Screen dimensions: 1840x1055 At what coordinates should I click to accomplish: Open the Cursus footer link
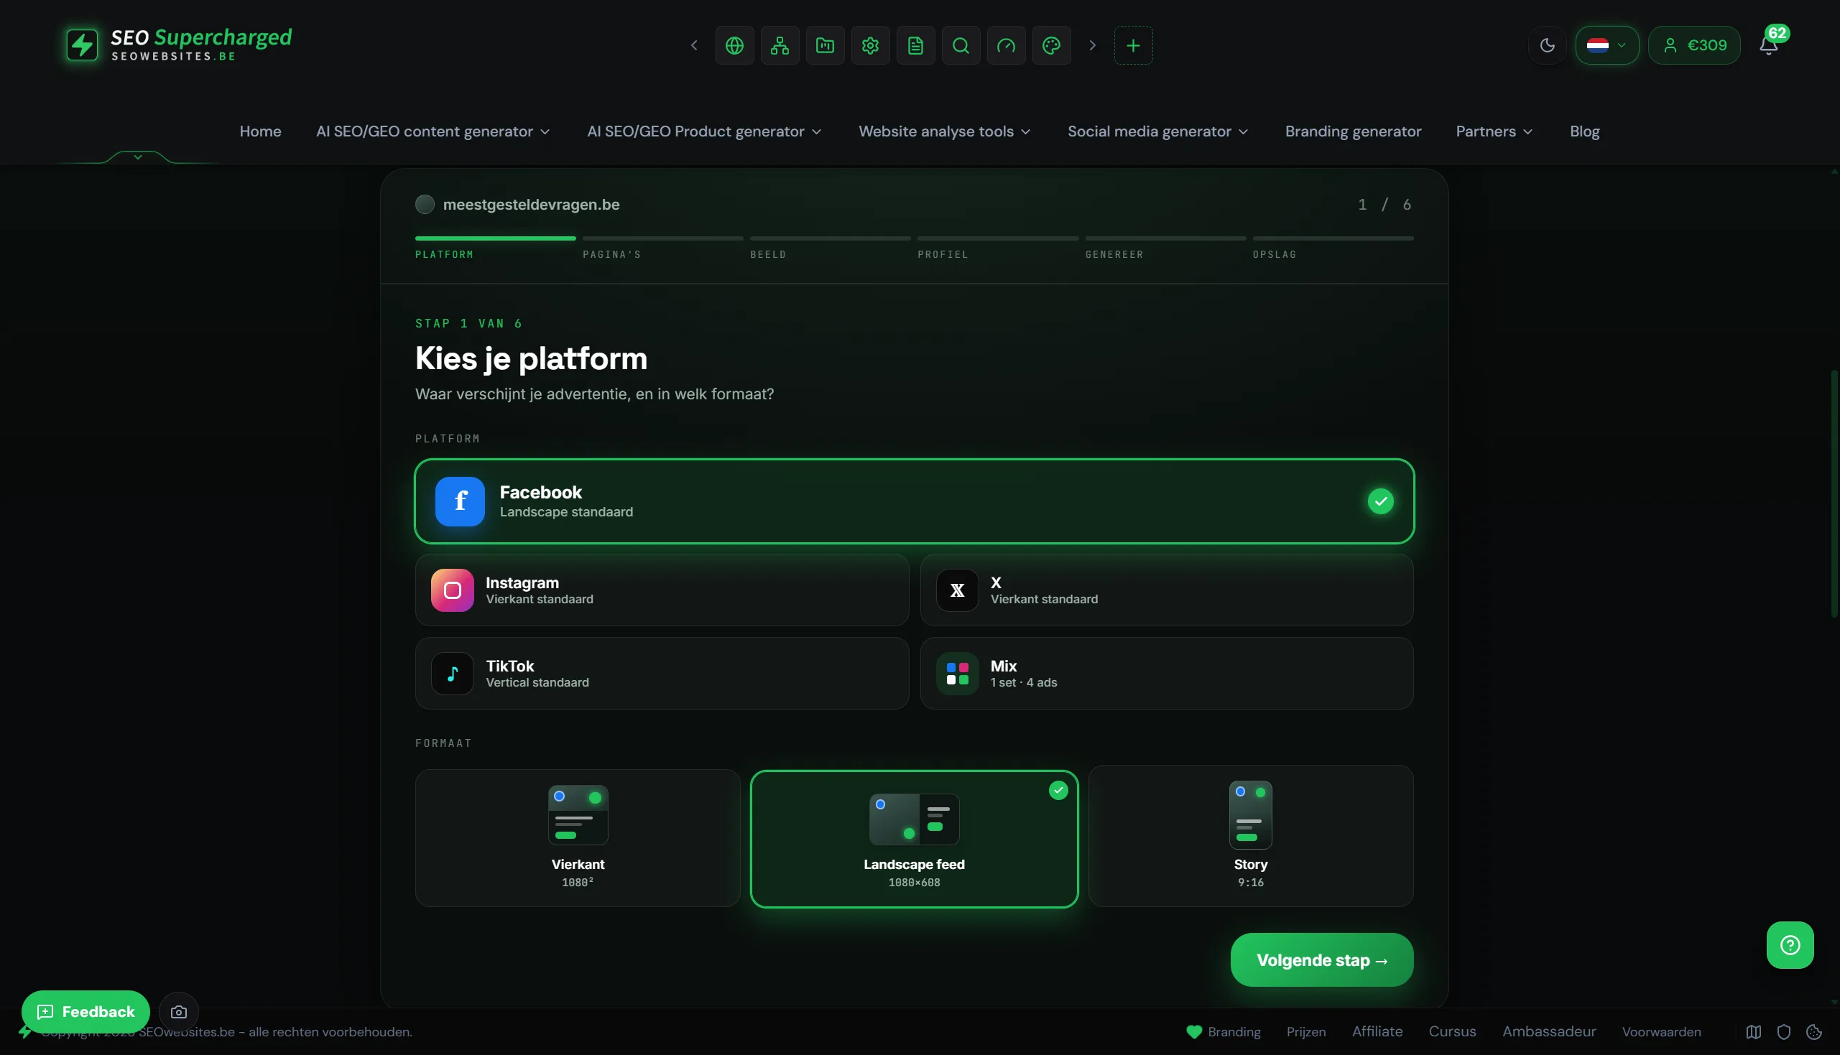click(1452, 1032)
